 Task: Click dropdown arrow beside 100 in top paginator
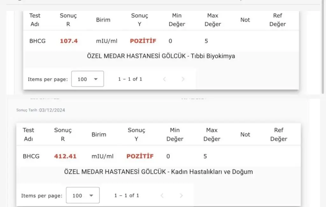click(x=96, y=79)
